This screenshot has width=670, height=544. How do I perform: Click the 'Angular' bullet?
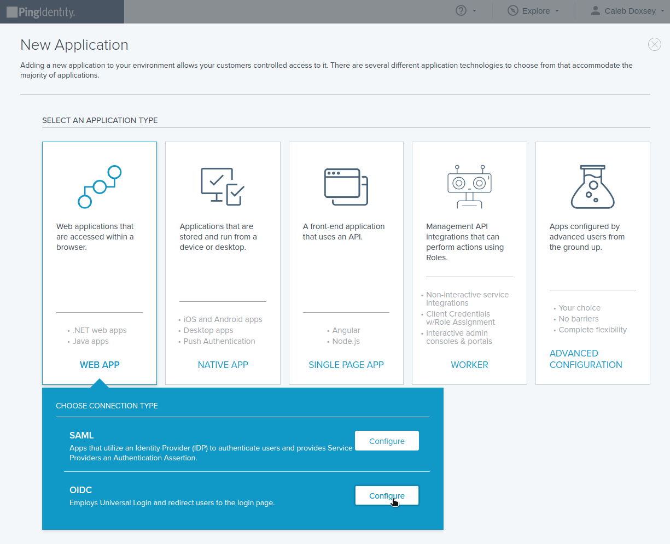click(x=346, y=330)
